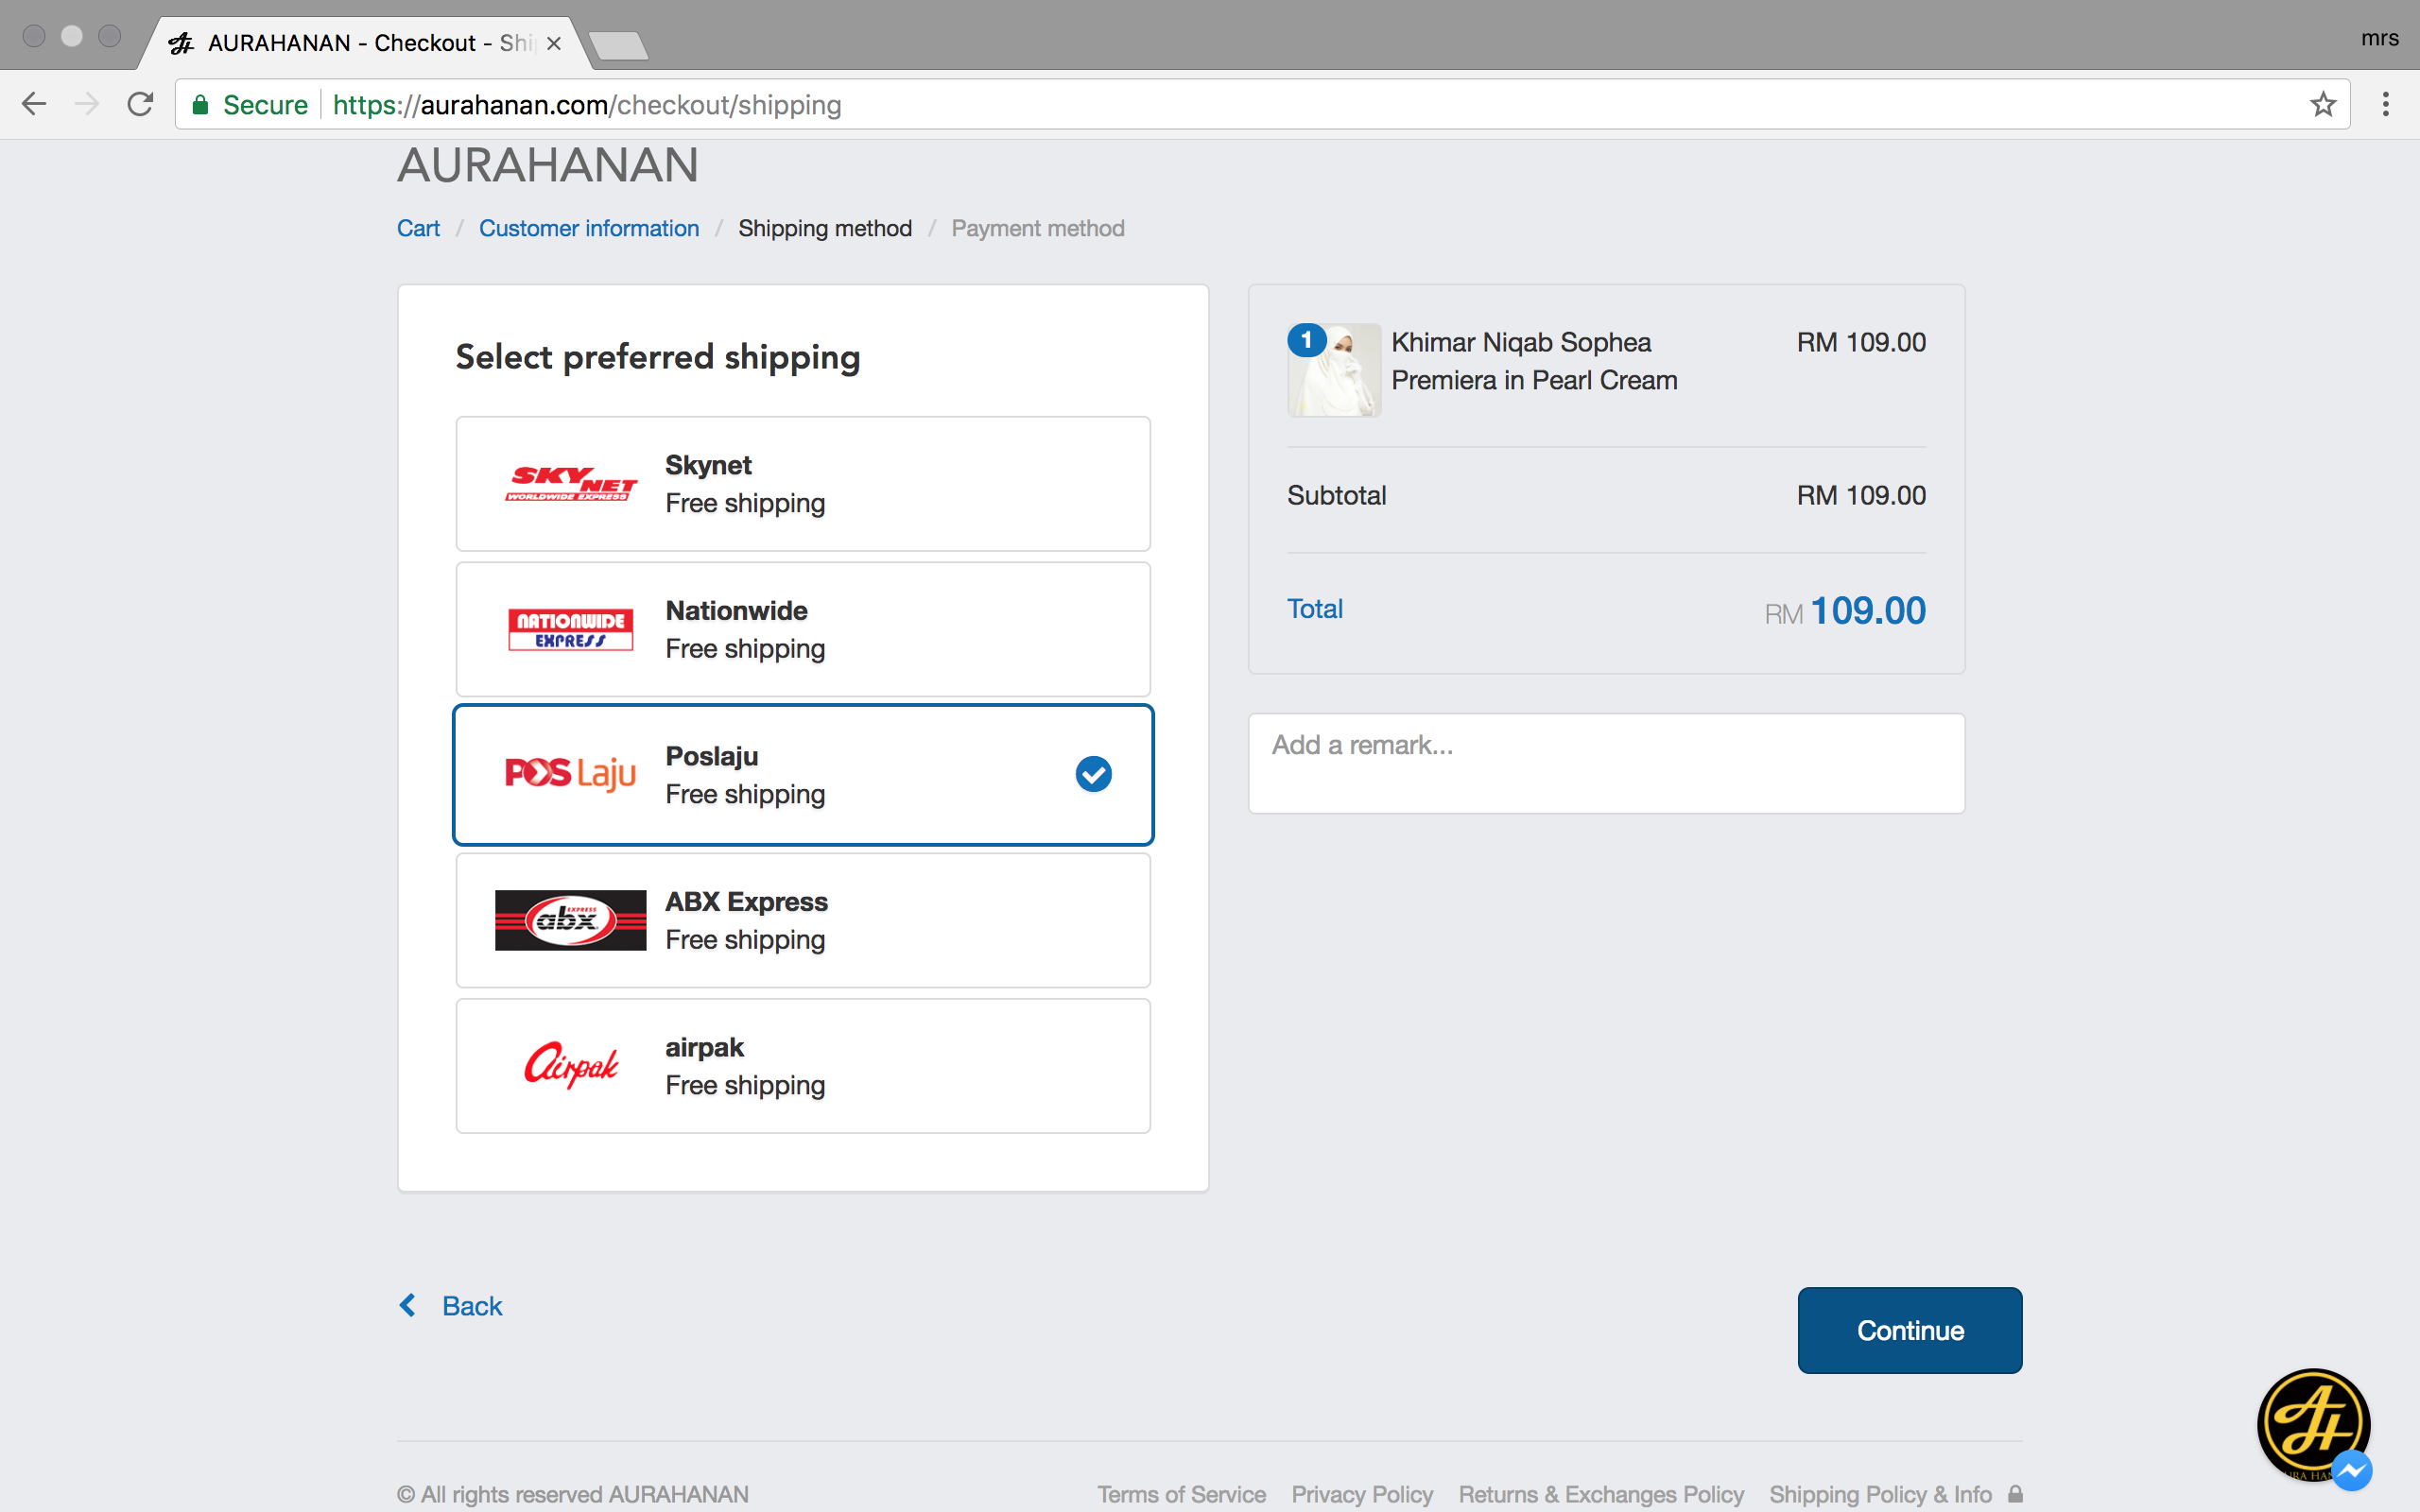Click the Subtotal RM 109.00 value
This screenshot has width=2420, height=1512.
(1861, 495)
